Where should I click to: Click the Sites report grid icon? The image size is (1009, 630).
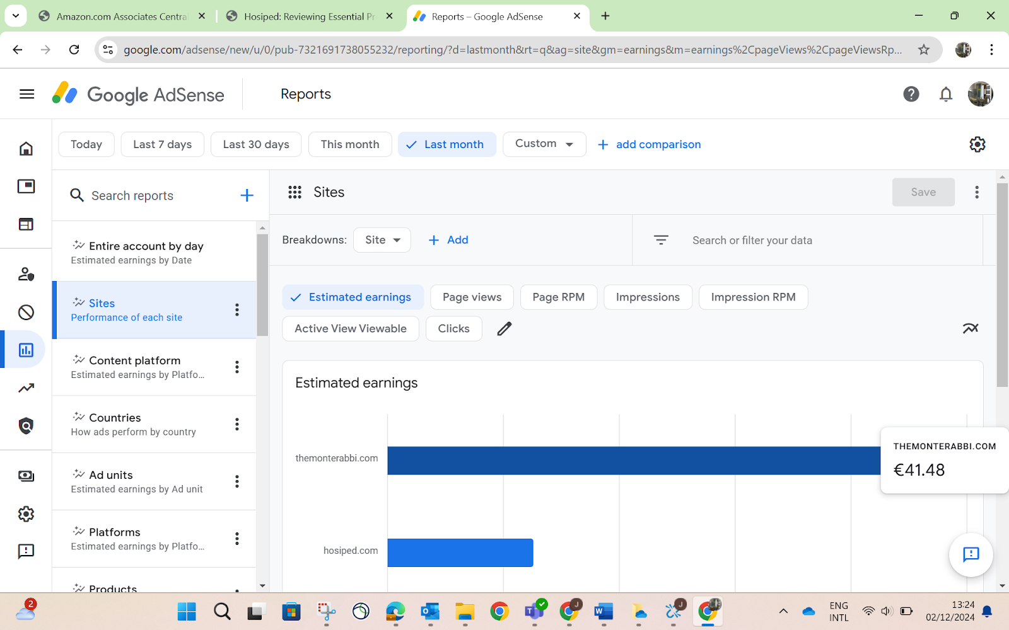pos(295,192)
